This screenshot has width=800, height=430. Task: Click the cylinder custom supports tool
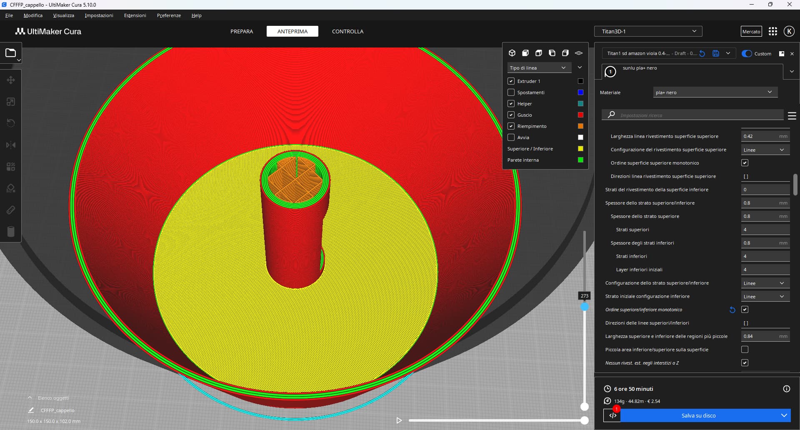coord(11,232)
